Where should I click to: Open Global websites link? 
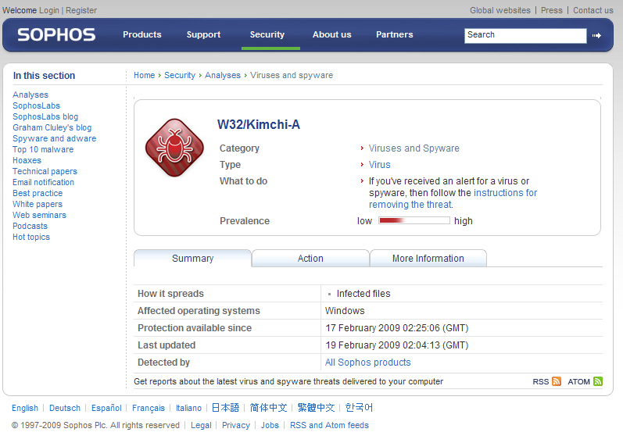click(x=499, y=10)
